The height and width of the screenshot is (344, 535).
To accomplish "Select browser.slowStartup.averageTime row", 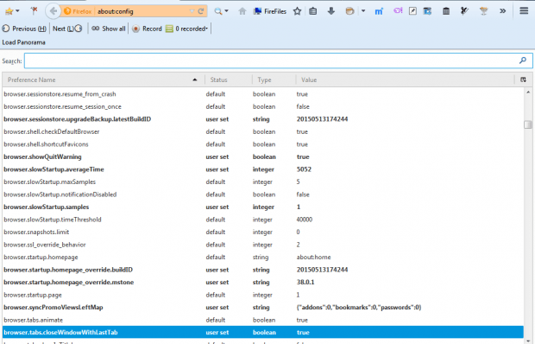I will click(x=263, y=169).
